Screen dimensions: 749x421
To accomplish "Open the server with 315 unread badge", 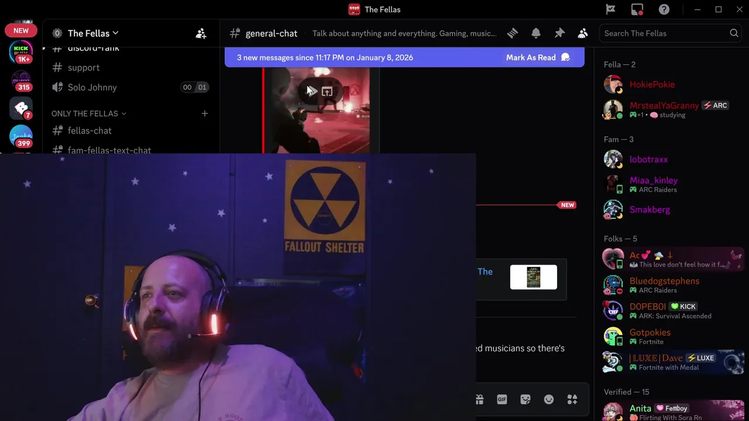I will coord(21,81).
